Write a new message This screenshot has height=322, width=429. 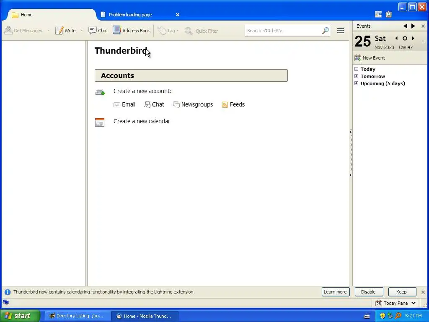pos(66,31)
